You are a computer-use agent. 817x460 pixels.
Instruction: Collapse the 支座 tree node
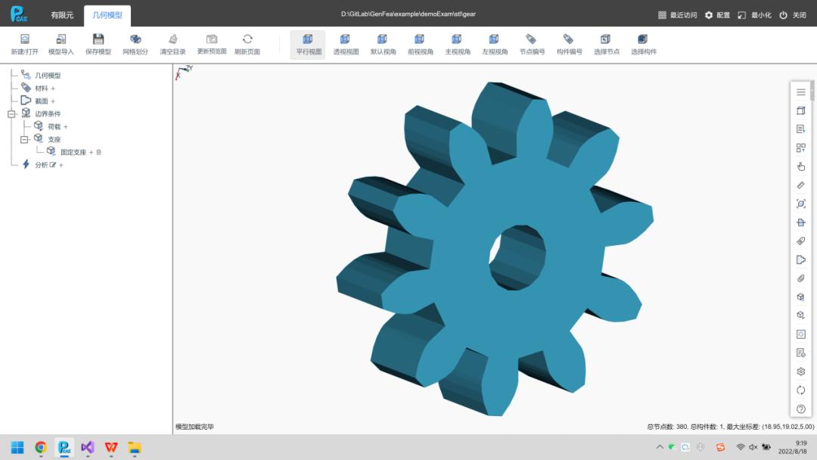point(24,139)
